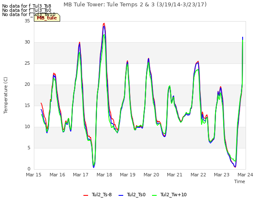The image size is (271, 203).
Task: Click the 'No data for f_Tul3_Tw10' message
Action: coord(29,14)
